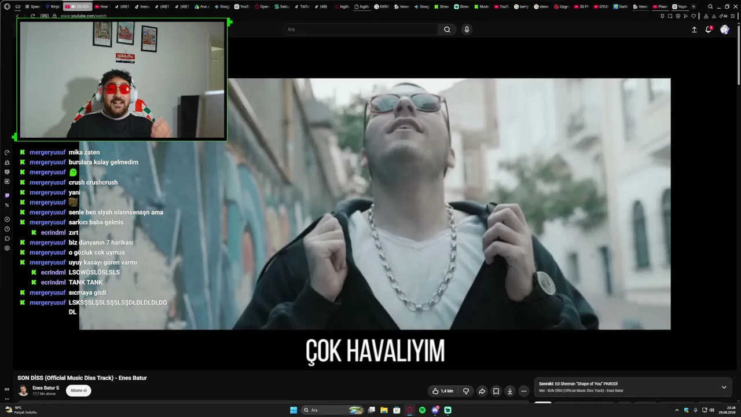
Task: Click the Windows Start button
Action: [294, 410]
